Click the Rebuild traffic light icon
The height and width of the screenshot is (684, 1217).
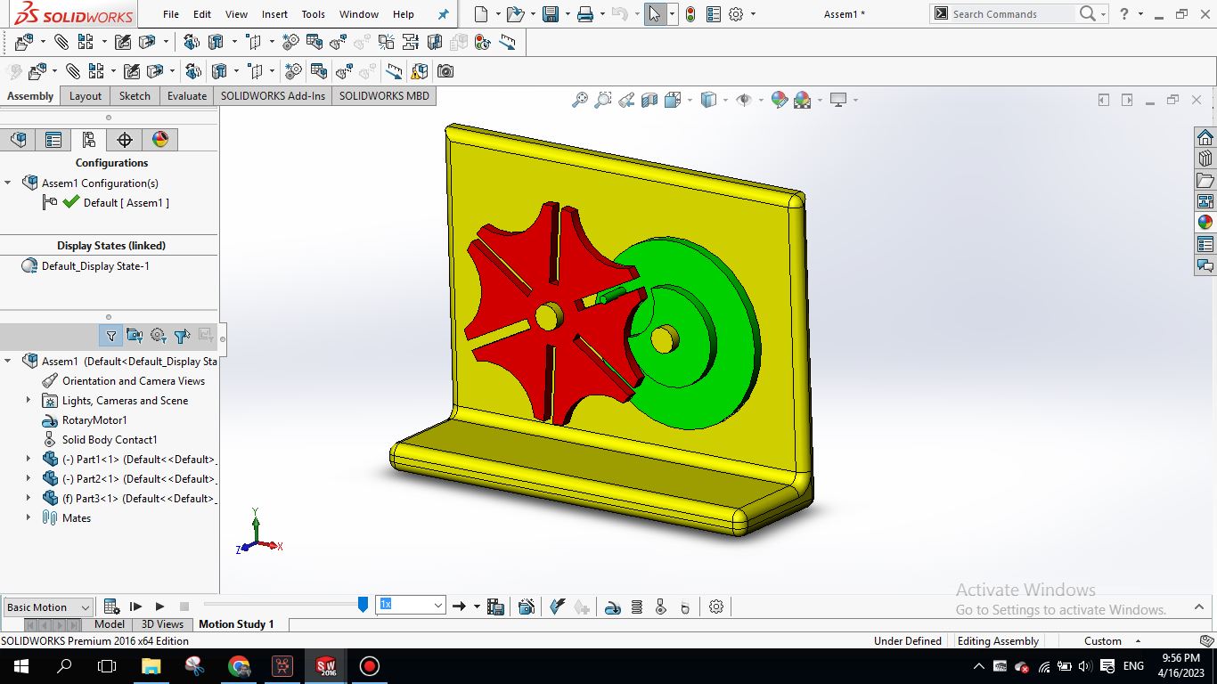tap(690, 14)
